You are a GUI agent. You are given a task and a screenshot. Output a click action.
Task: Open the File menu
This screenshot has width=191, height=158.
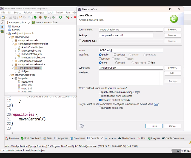coord(3,13)
